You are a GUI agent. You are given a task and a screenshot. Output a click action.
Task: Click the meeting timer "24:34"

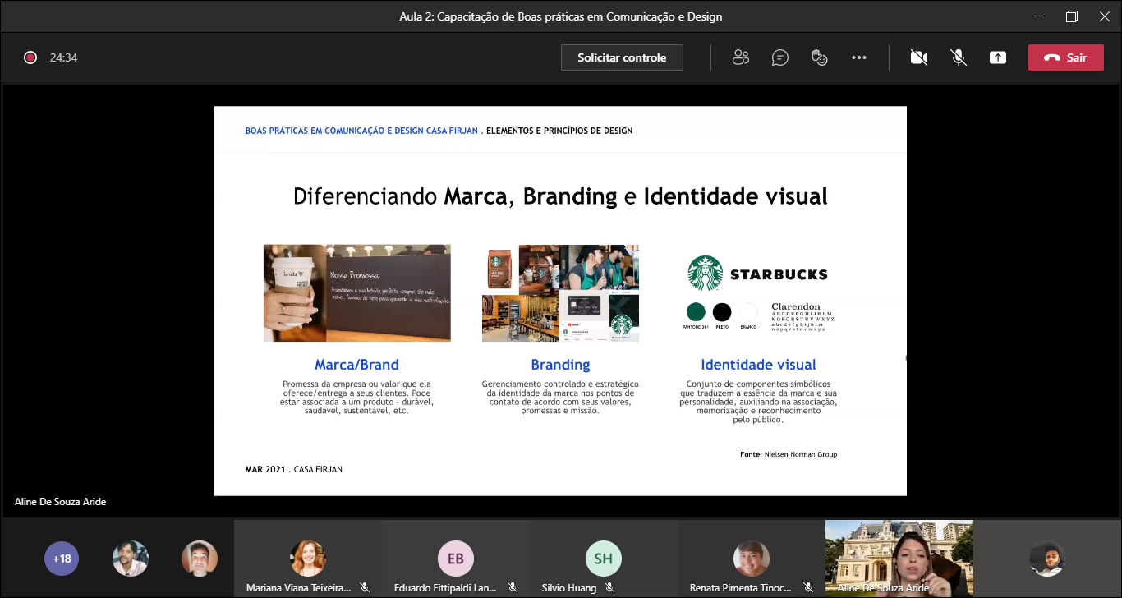point(63,57)
